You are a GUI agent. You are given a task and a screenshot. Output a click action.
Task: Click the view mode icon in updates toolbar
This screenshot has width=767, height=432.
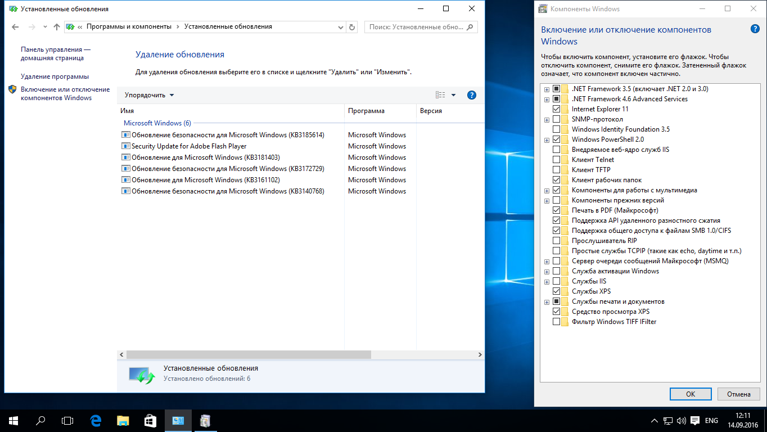pyautogui.click(x=440, y=95)
